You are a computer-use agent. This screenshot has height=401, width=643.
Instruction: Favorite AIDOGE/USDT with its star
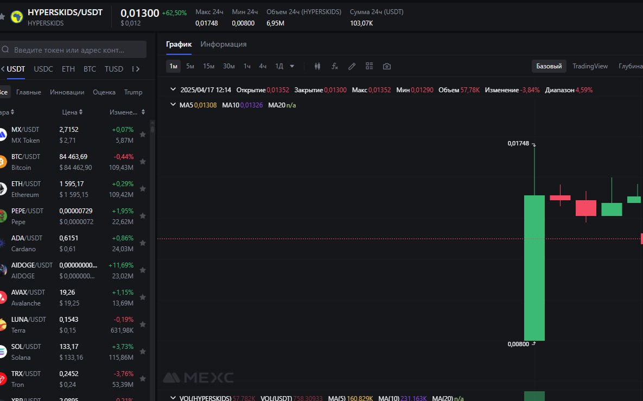tap(143, 270)
